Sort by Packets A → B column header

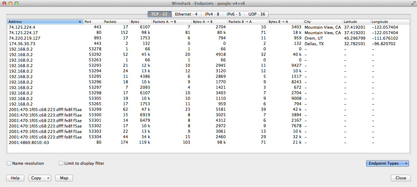(172, 22)
